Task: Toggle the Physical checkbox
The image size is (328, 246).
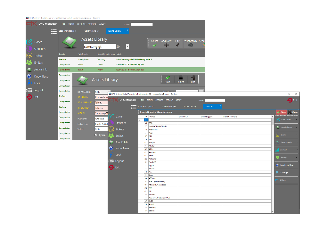Action: pos(96,135)
